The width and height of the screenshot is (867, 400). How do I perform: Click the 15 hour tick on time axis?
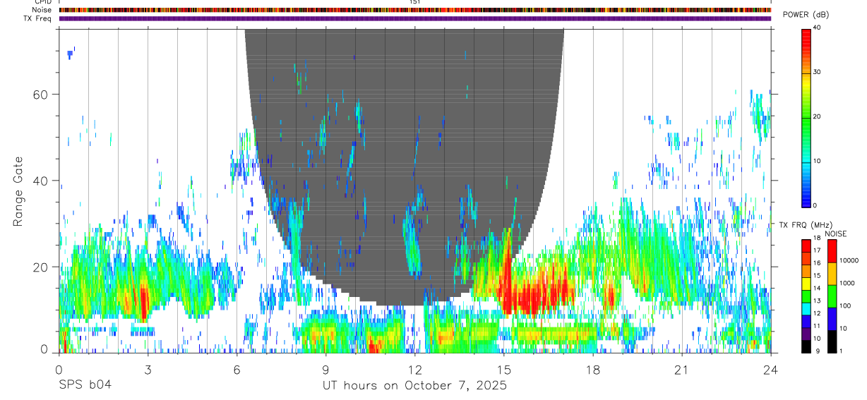tap(503, 370)
